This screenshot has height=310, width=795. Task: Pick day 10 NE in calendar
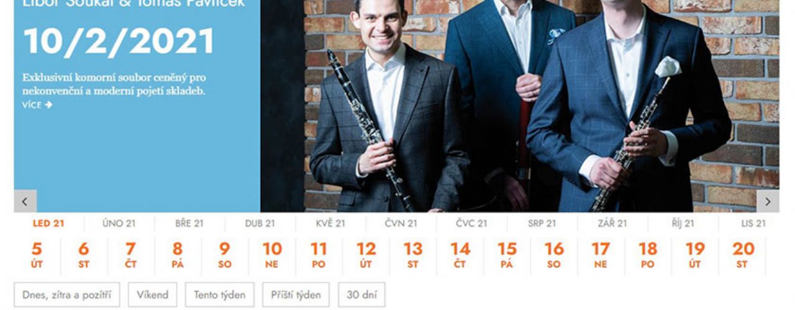[x=271, y=255]
